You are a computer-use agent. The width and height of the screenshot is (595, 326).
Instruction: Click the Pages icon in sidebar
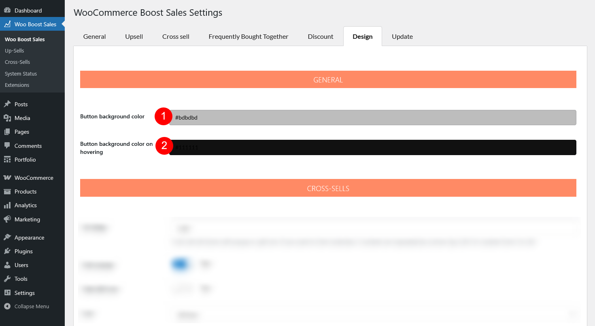(7, 132)
